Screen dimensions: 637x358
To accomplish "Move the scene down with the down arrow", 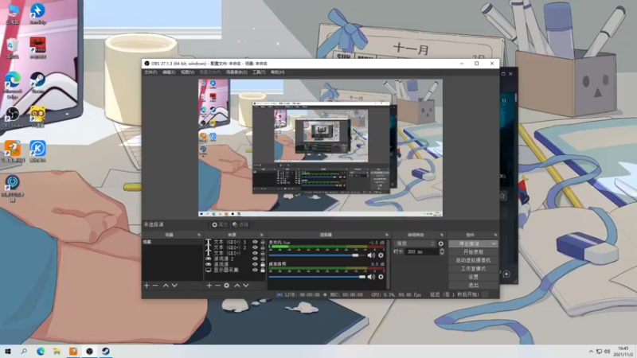I will 174,286.
